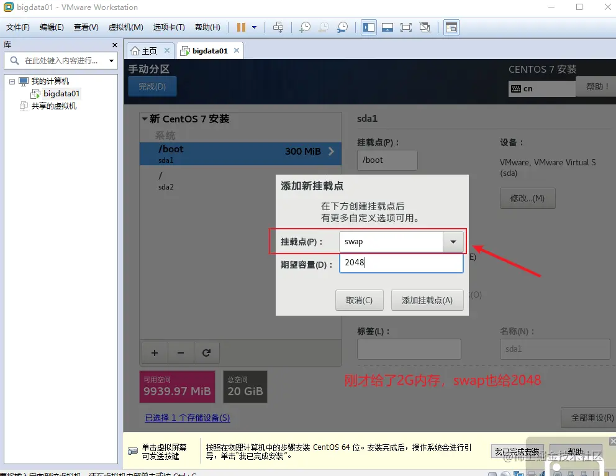The image size is (616, 476).
Task: Select the /boot sda1 partition row
Action: tap(240, 153)
